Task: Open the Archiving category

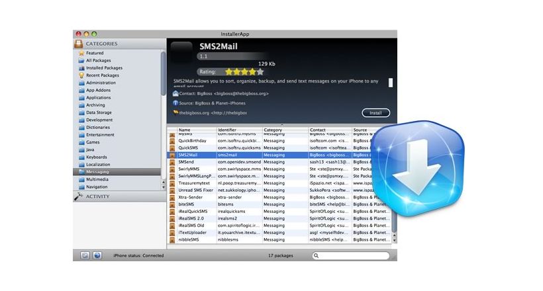Action: (95, 105)
